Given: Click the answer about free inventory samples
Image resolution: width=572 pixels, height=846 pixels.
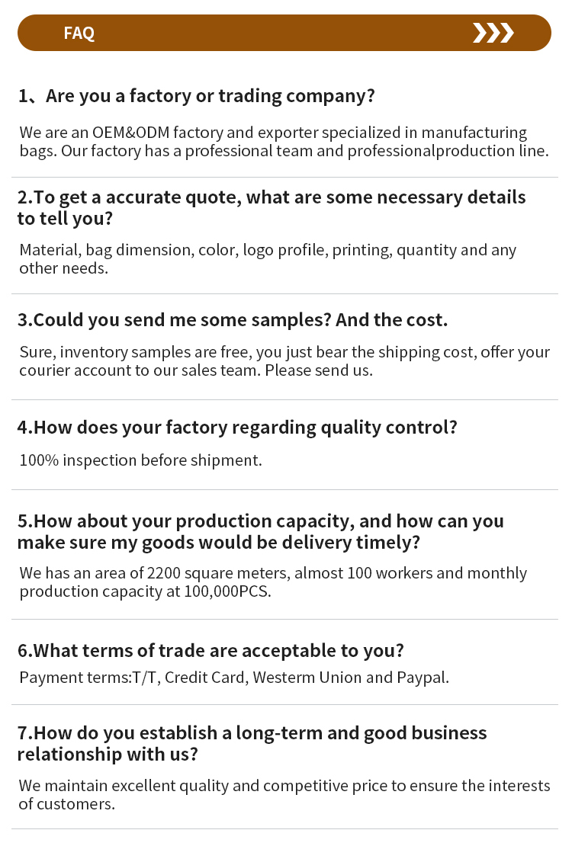Looking at the screenshot, I should click(x=284, y=361).
